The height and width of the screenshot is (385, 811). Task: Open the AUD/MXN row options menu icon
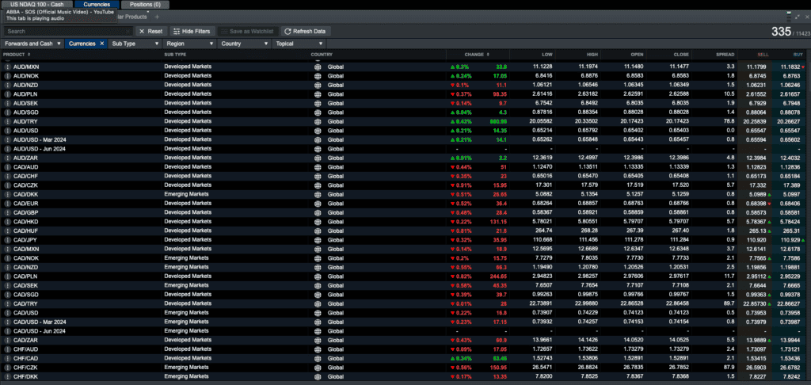coord(8,67)
